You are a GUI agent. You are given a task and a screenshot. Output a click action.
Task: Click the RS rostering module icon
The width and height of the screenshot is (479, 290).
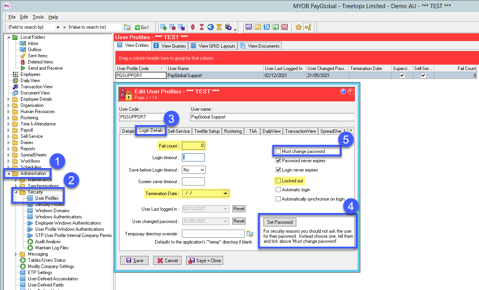click(258, 27)
